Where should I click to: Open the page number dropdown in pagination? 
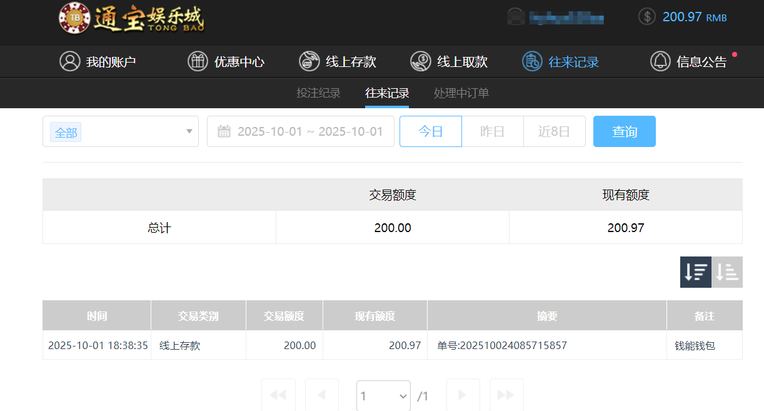(x=383, y=395)
